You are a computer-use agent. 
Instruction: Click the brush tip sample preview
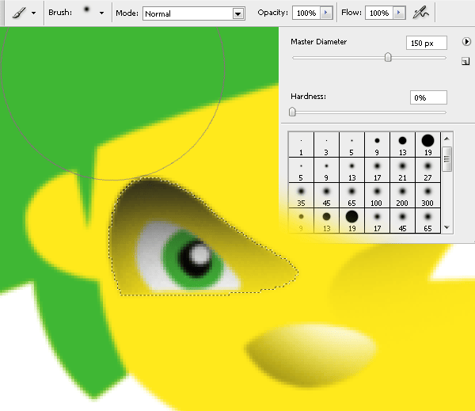(x=86, y=10)
